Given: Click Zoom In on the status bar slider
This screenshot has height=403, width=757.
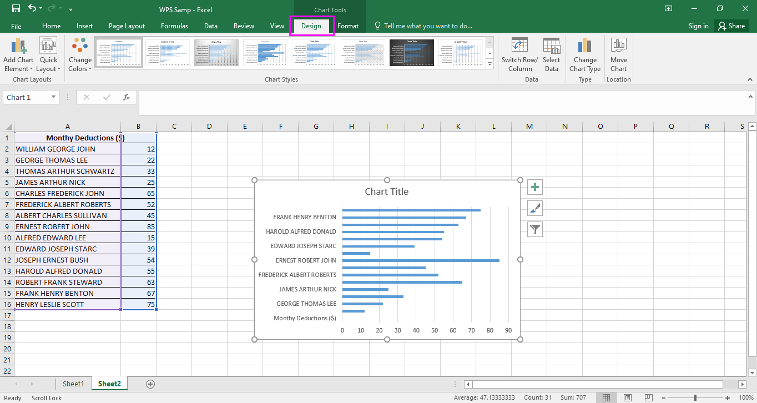Looking at the screenshot, I should (x=727, y=398).
